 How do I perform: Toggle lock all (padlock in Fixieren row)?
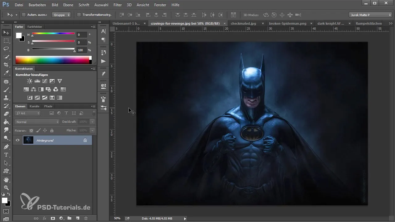pos(52,130)
